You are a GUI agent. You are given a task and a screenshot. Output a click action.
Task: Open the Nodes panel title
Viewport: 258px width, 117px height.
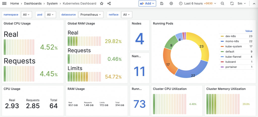(137, 23)
